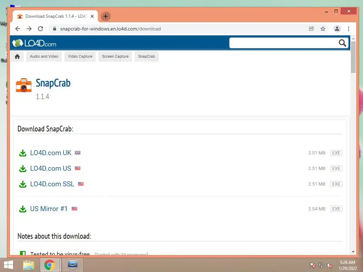Open SnapCrab breadcrumb
The image size is (363, 272).
(x=146, y=56)
